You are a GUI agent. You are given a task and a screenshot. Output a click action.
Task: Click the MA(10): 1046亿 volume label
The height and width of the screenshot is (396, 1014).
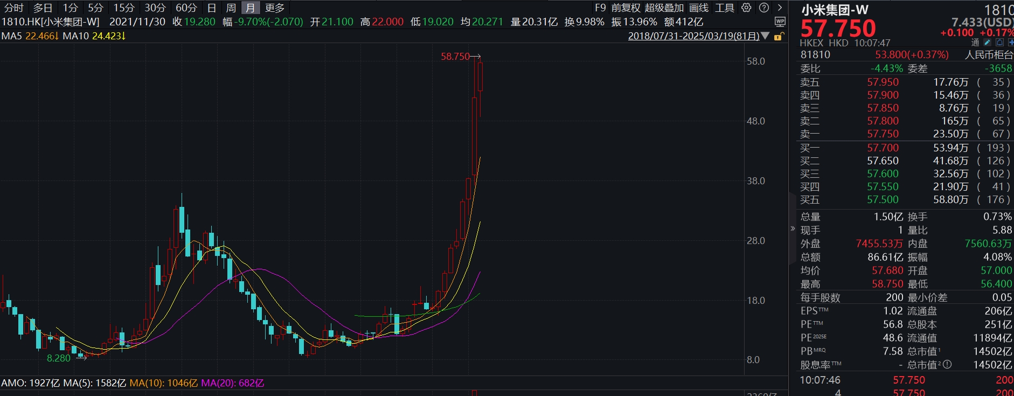click(163, 383)
